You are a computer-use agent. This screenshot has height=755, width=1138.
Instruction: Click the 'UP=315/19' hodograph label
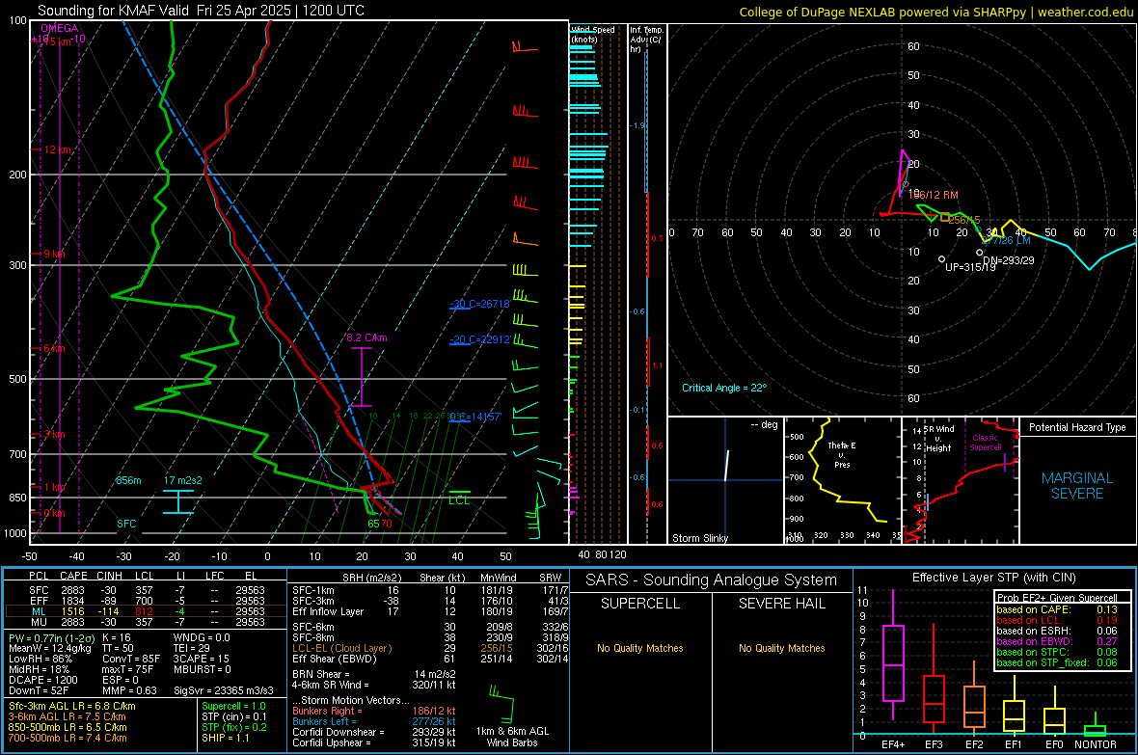970,267
